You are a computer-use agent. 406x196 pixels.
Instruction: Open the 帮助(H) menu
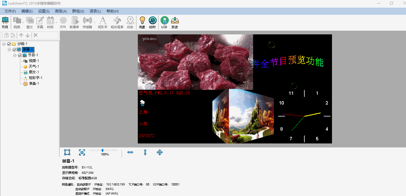[x=112, y=11]
